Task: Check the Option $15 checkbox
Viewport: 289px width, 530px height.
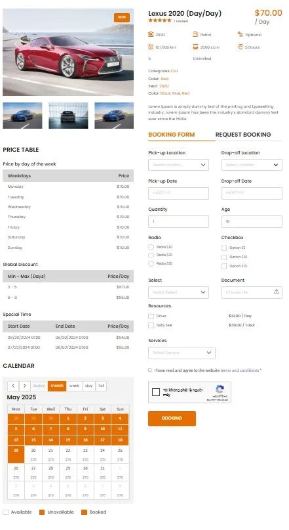Action: (224, 267)
